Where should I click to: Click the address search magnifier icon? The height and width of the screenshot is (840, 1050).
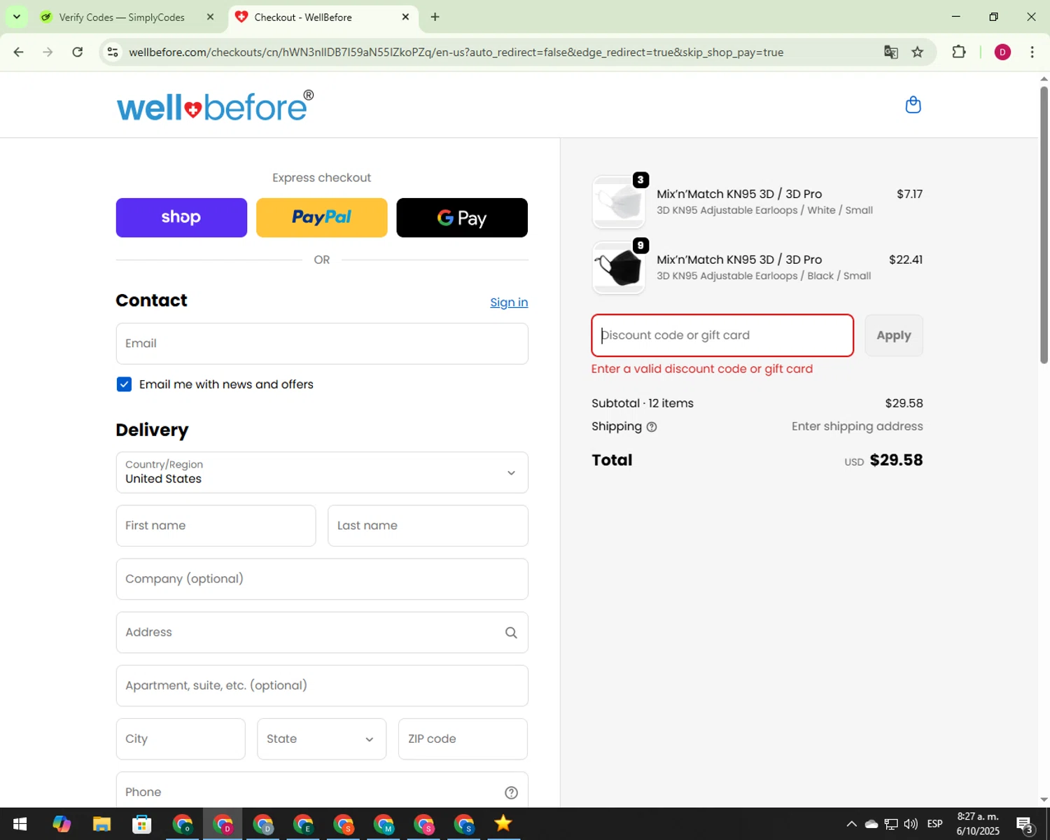click(x=511, y=633)
